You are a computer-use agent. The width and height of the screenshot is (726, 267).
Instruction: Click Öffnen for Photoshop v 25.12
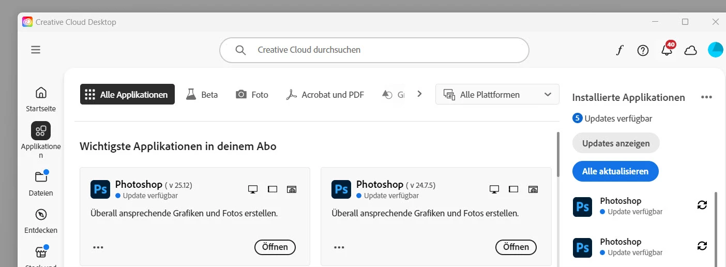click(x=275, y=247)
